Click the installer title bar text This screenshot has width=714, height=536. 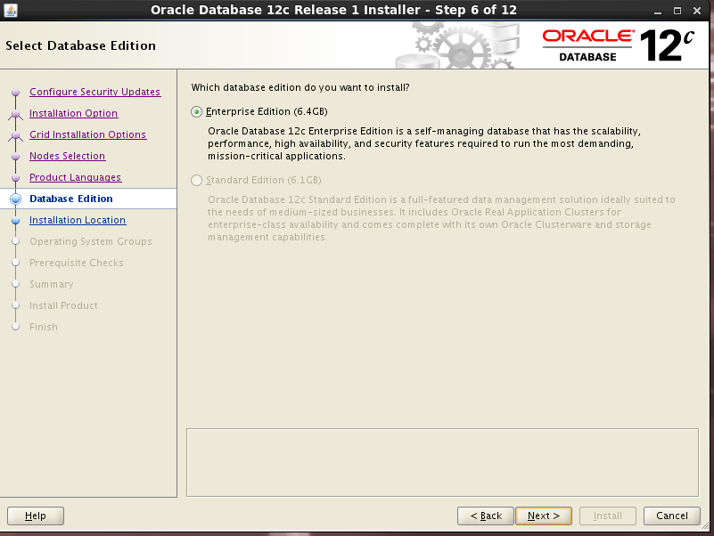tap(333, 10)
